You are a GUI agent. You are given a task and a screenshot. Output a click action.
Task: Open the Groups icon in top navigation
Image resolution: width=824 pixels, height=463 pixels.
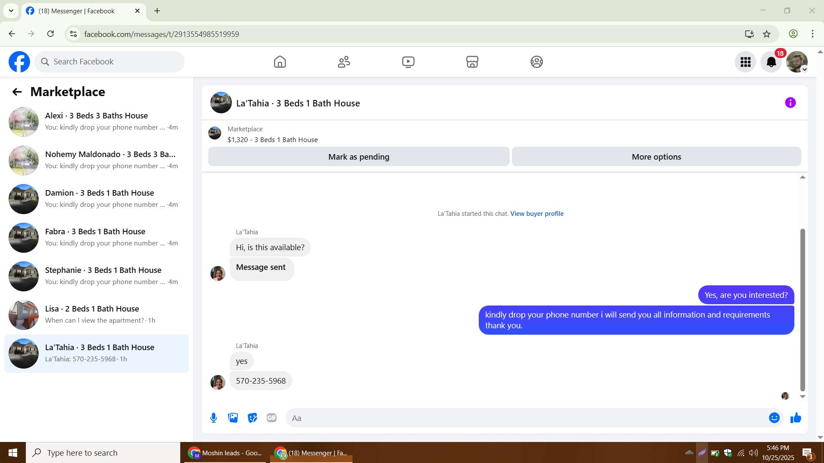click(x=536, y=62)
